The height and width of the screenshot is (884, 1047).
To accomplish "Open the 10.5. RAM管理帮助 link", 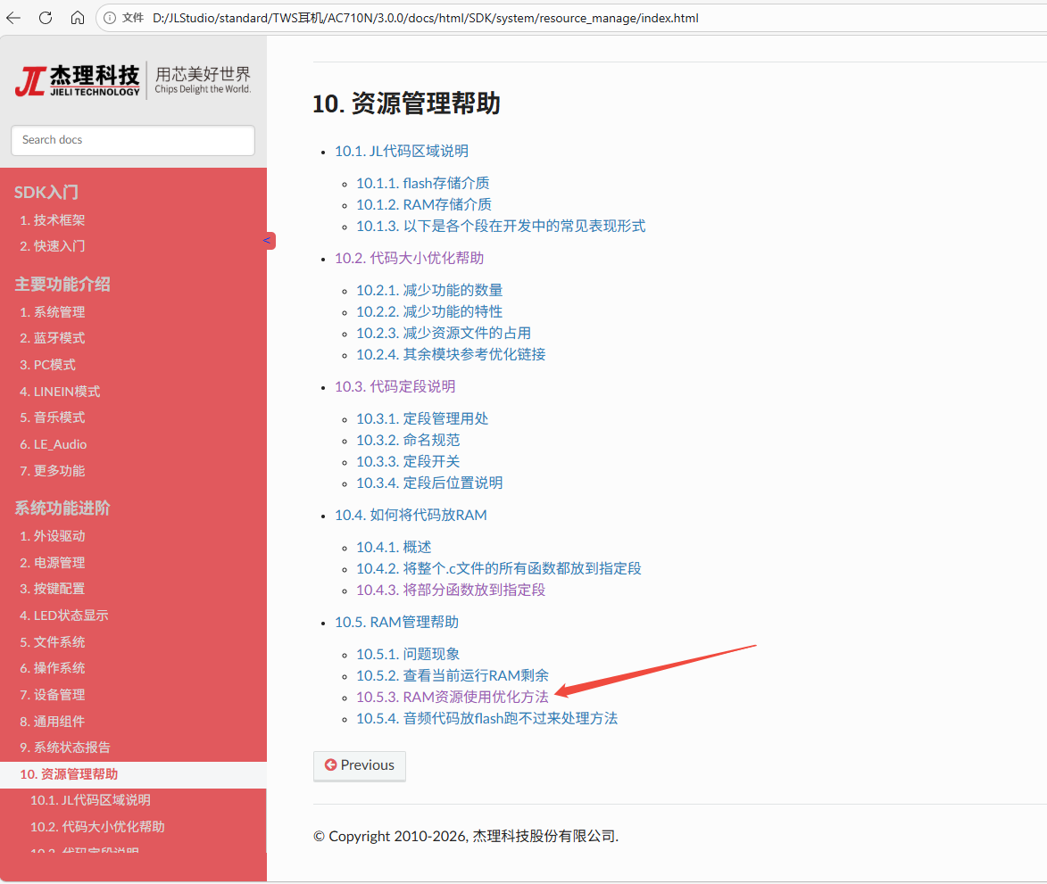I will tap(396, 623).
